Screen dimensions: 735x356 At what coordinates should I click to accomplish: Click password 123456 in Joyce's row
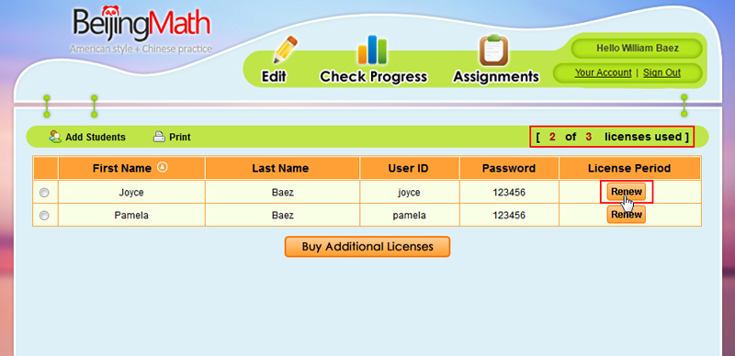click(x=509, y=193)
